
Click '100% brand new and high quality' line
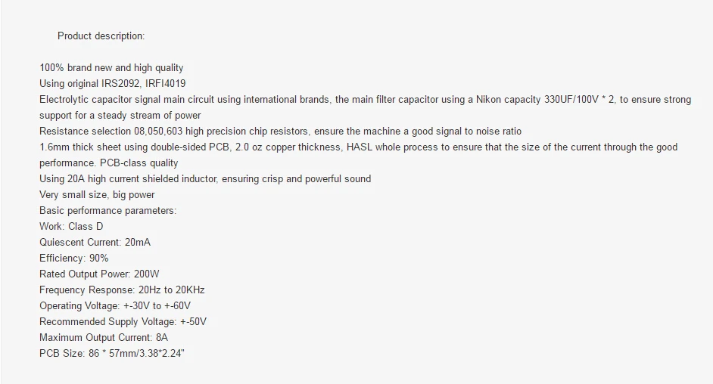point(111,67)
